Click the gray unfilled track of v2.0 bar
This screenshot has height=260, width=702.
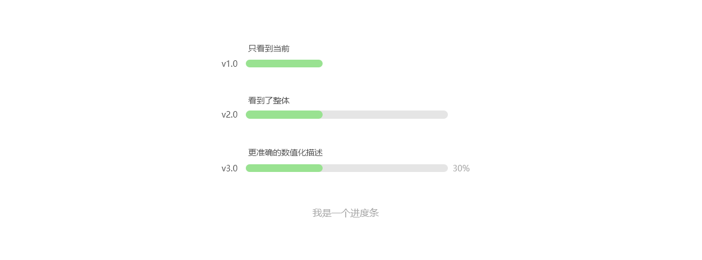click(x=385, y=115)
